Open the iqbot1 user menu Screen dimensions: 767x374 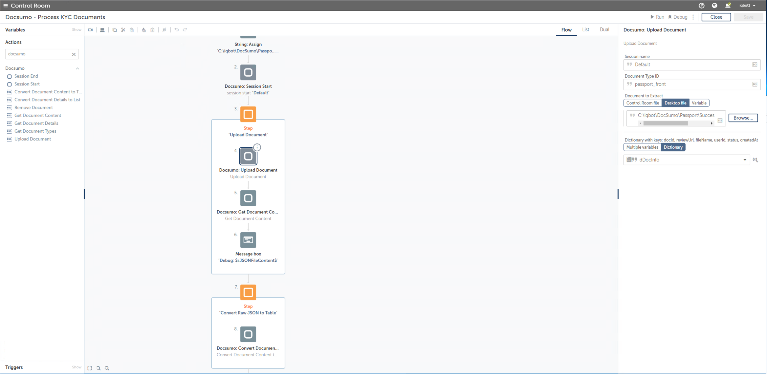point(748,6)
